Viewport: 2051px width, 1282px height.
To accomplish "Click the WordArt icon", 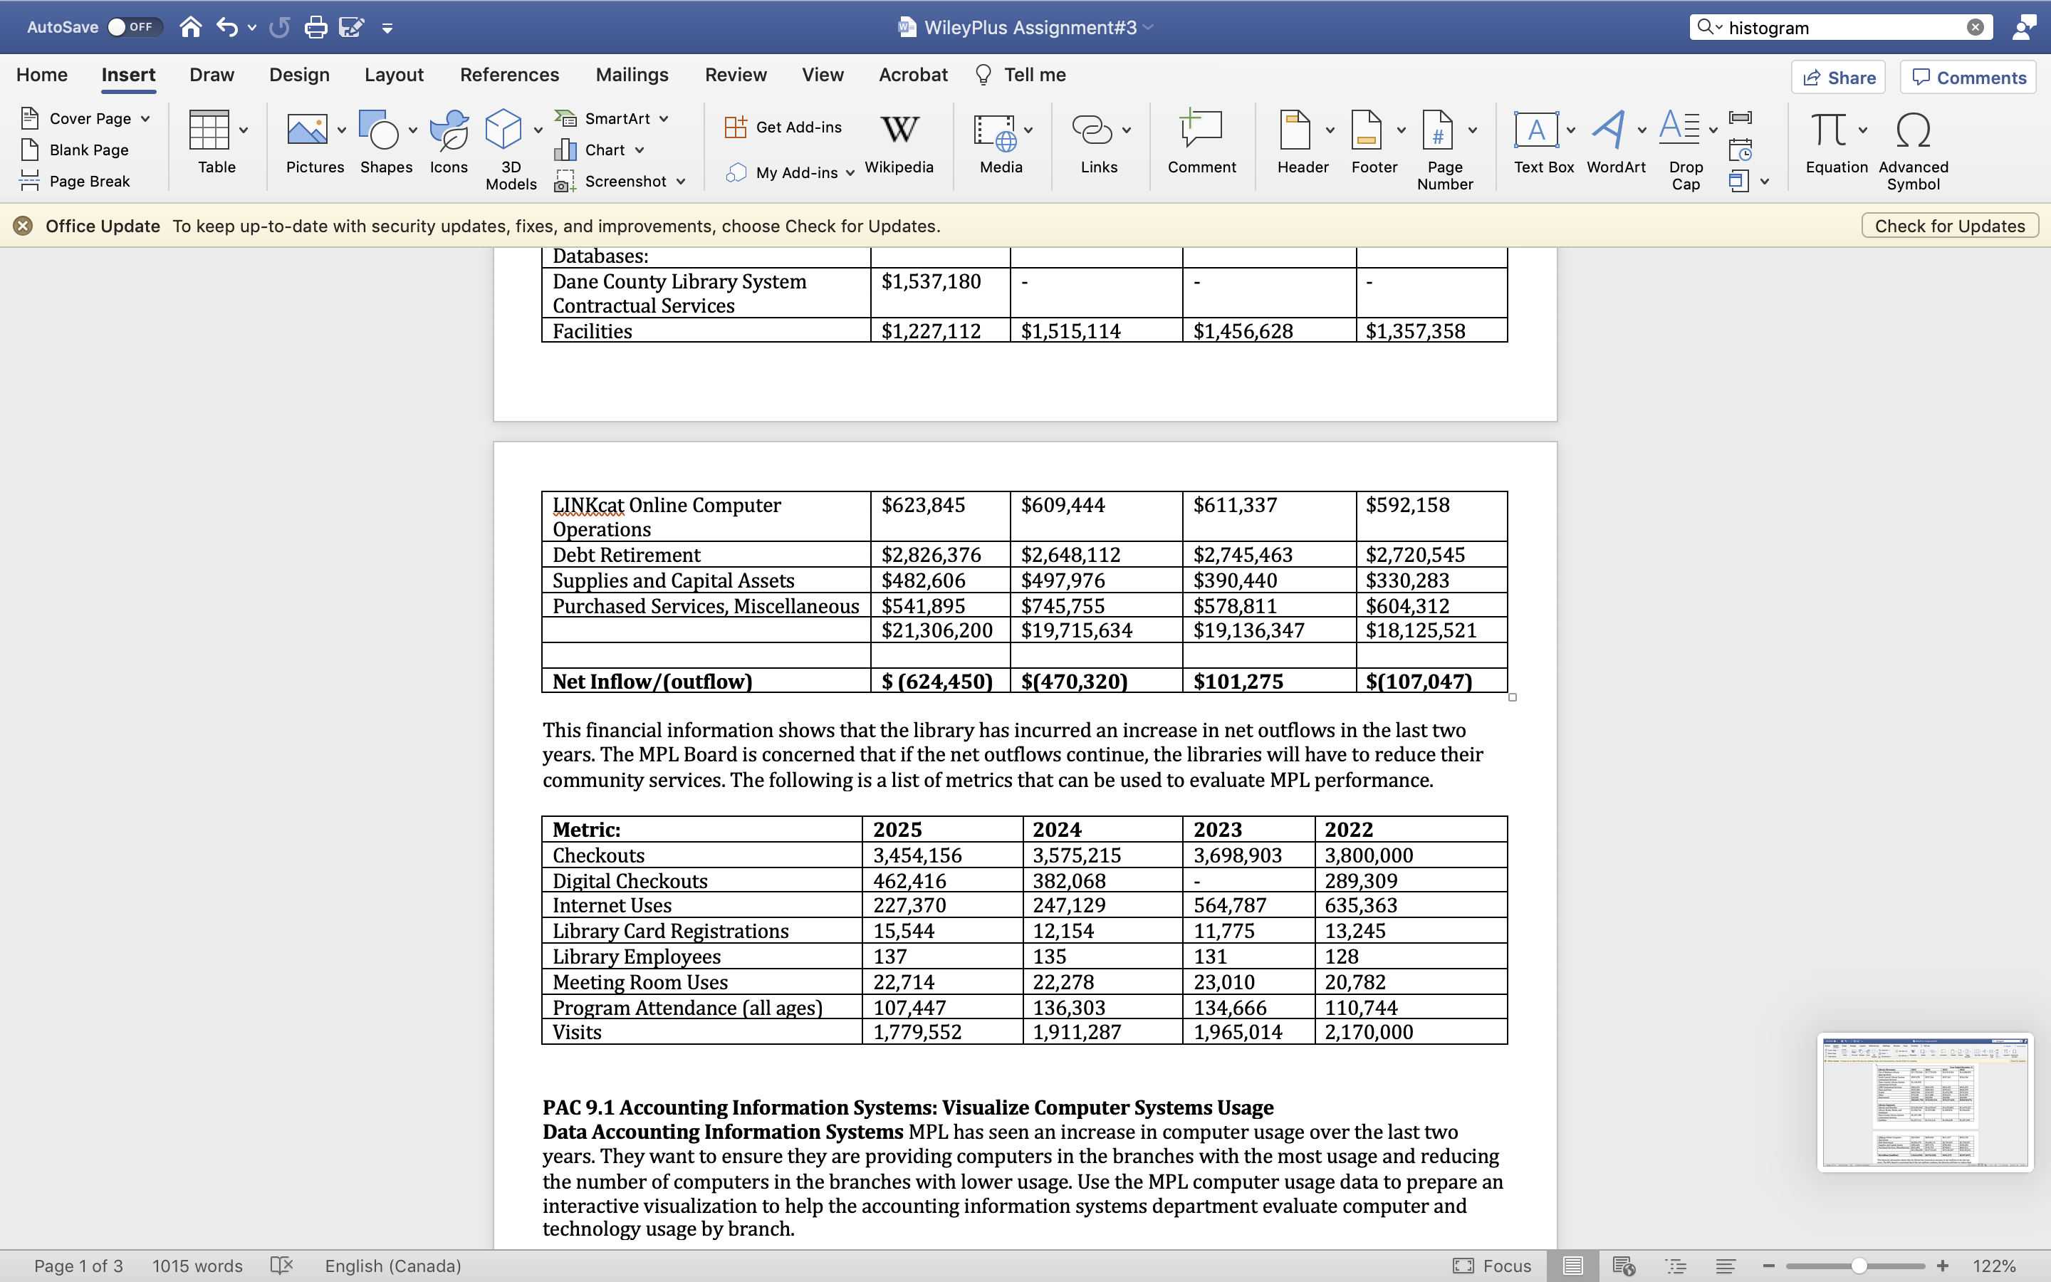I will click(x=1609, y=130).
